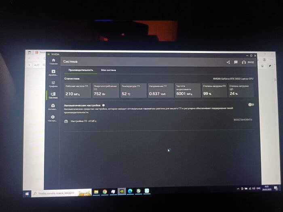Screen dimensions: 283x212
Task: Click the Частота видеопамяти statistic tile
Action: tap(188, 90)
